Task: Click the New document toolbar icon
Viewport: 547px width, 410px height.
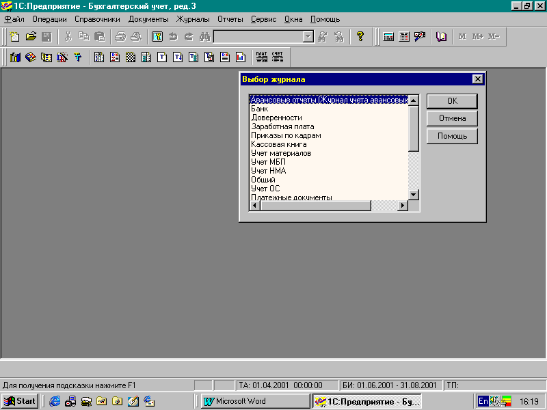Action: (x=14, y=37)
